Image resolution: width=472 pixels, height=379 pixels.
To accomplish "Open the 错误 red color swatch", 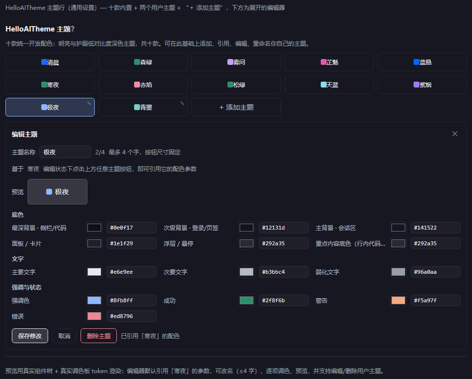I will tap(94, 316).
